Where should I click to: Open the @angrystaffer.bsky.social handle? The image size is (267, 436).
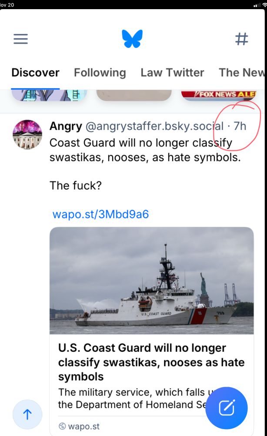click(154, 126)
